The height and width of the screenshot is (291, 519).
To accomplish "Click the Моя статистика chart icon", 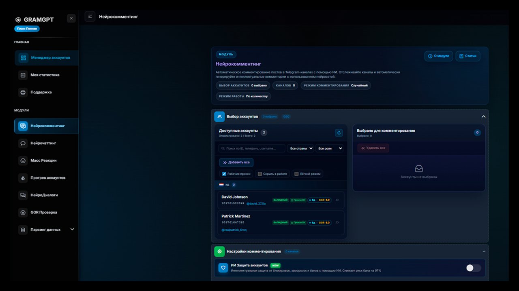I will [x=23, y=75].
